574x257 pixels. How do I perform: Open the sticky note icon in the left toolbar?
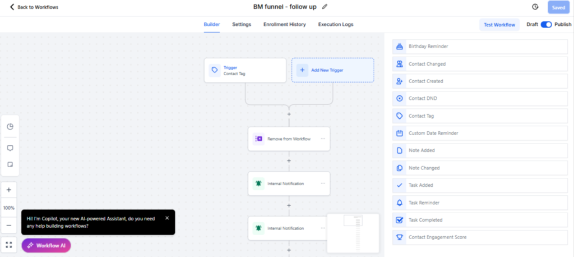10,164
